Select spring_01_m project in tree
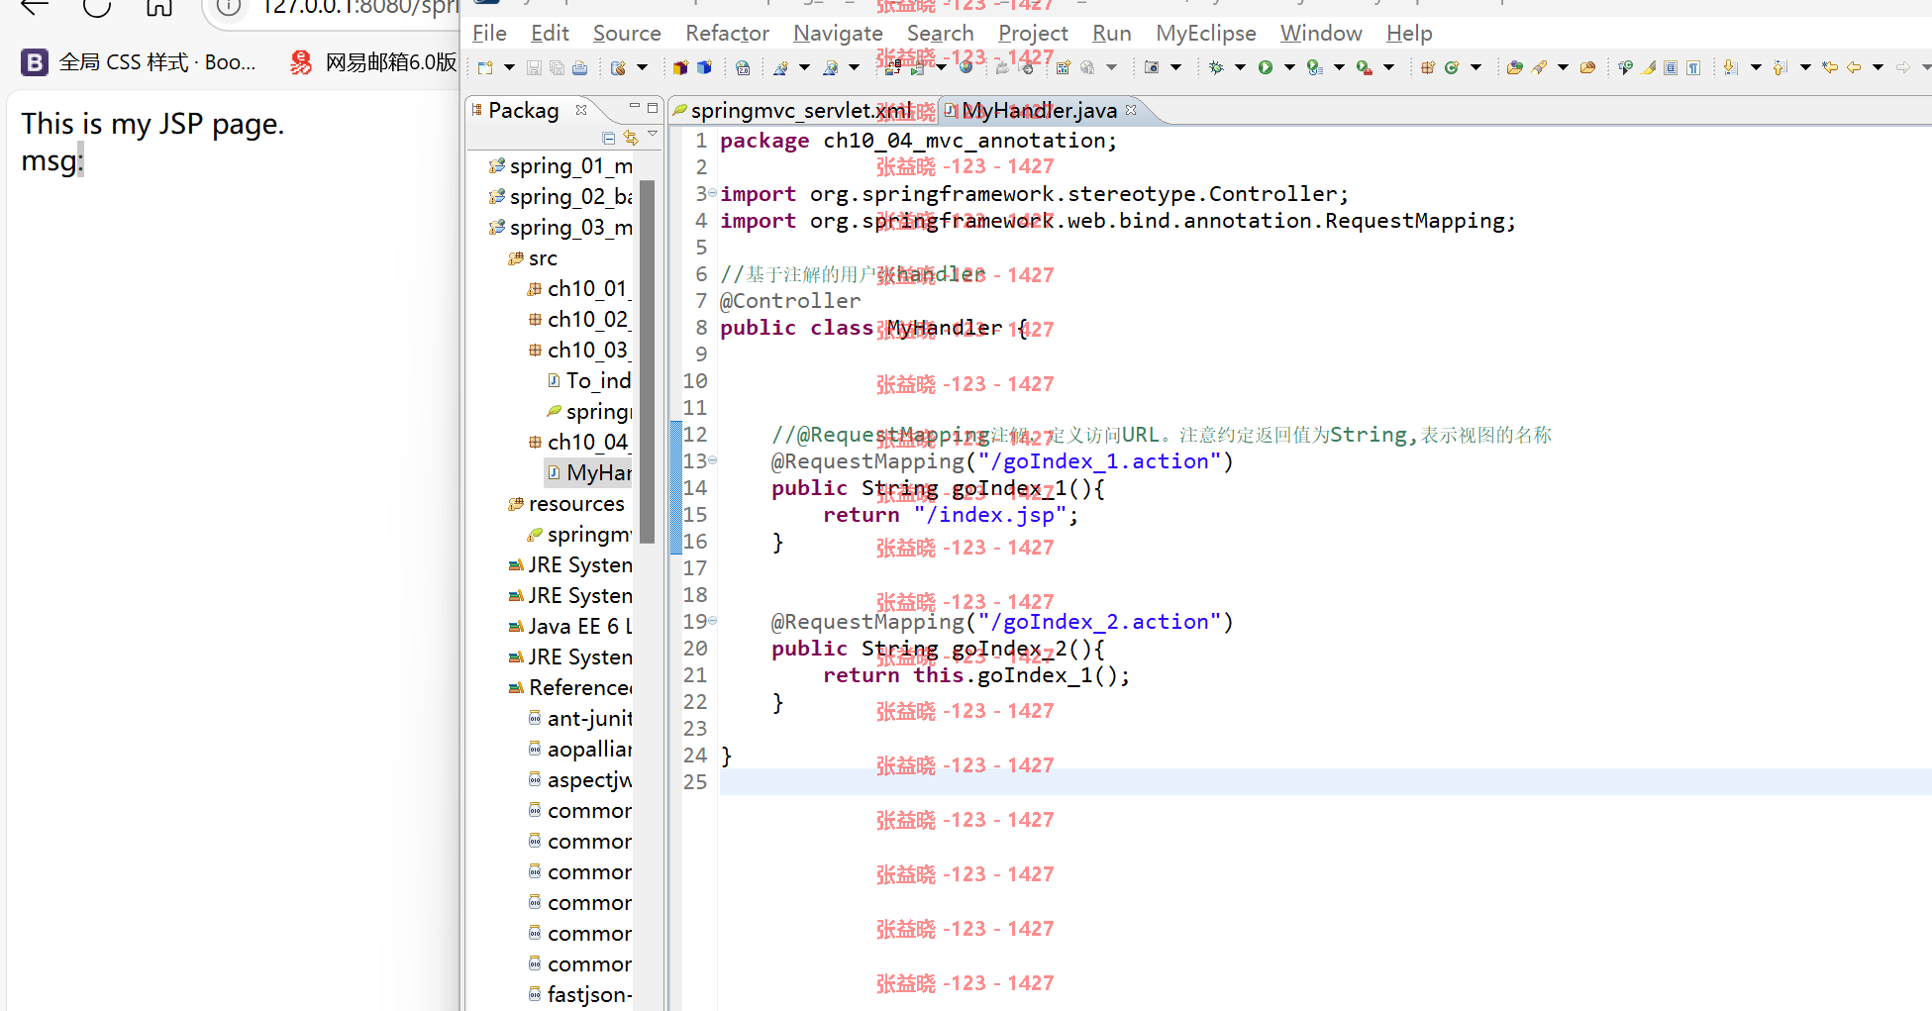Viewport: 1932px width, 1011px height. tap(560, 165)
